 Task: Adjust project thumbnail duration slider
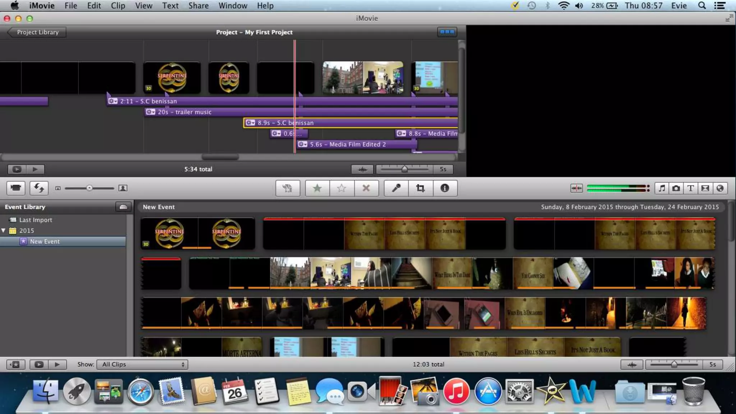(x=405, y=169)
